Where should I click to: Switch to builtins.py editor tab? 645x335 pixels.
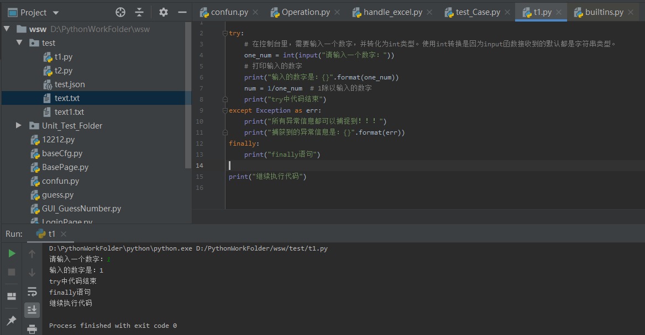604,12
